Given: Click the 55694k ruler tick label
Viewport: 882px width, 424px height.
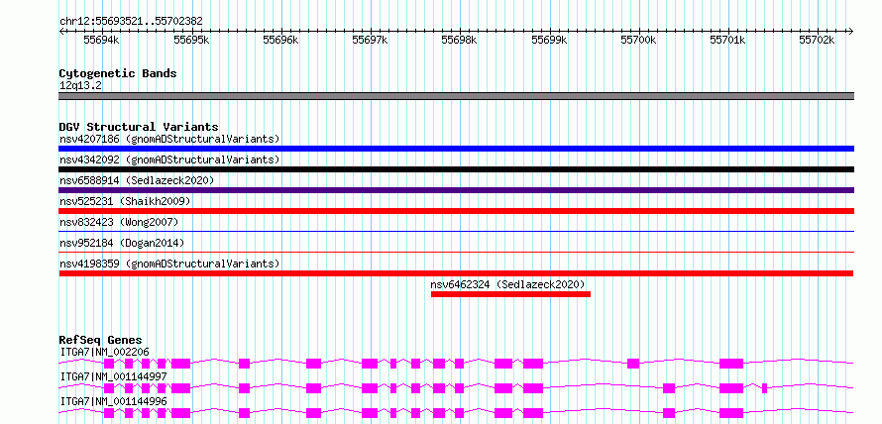Looking at the screenshot, I should 101,40.
